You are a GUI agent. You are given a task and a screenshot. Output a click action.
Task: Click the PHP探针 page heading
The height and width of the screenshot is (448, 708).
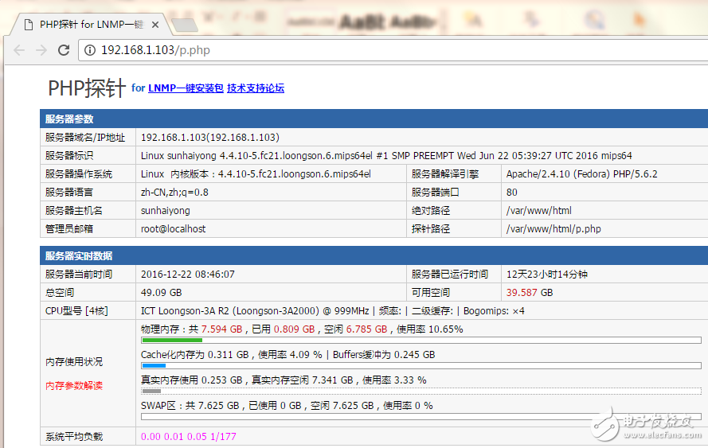point(86,88)
